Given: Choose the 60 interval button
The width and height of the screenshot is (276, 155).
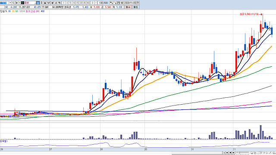Looking at the screenshot, I should 88,3.
